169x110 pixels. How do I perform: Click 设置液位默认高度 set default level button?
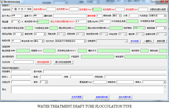pos(158,10)
